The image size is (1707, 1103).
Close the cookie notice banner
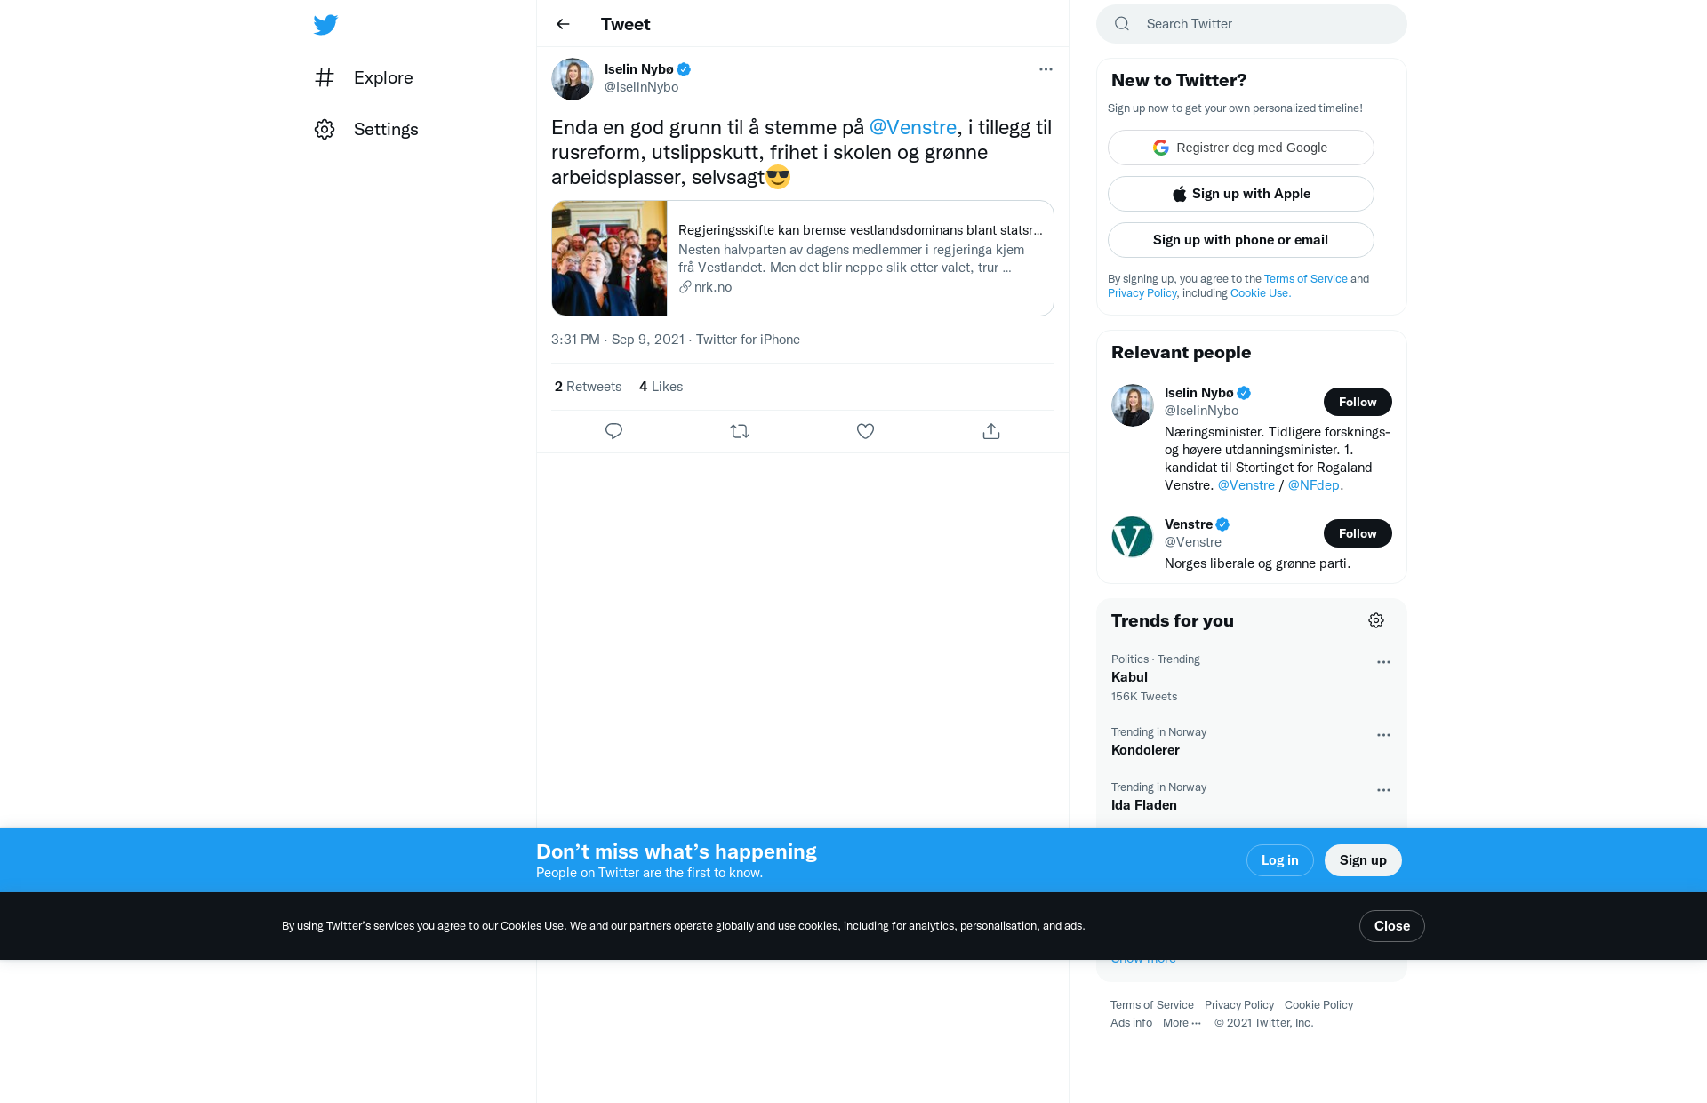point(1392,926)
